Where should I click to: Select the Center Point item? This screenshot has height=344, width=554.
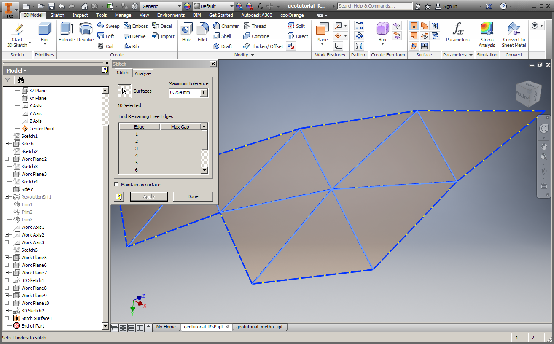click(38, 129)
